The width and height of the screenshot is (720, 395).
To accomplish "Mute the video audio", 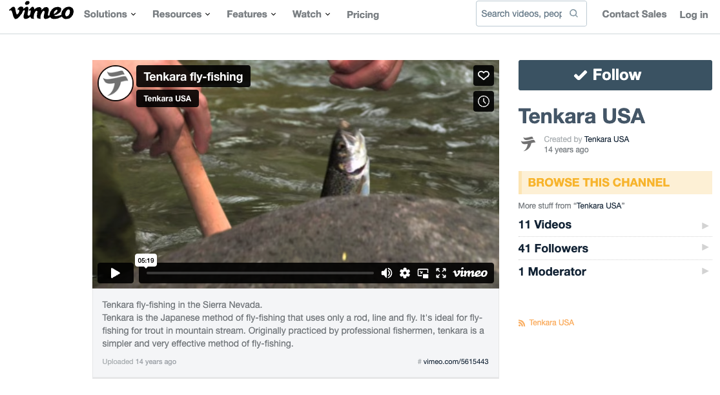I will click(x=387, y=273).
